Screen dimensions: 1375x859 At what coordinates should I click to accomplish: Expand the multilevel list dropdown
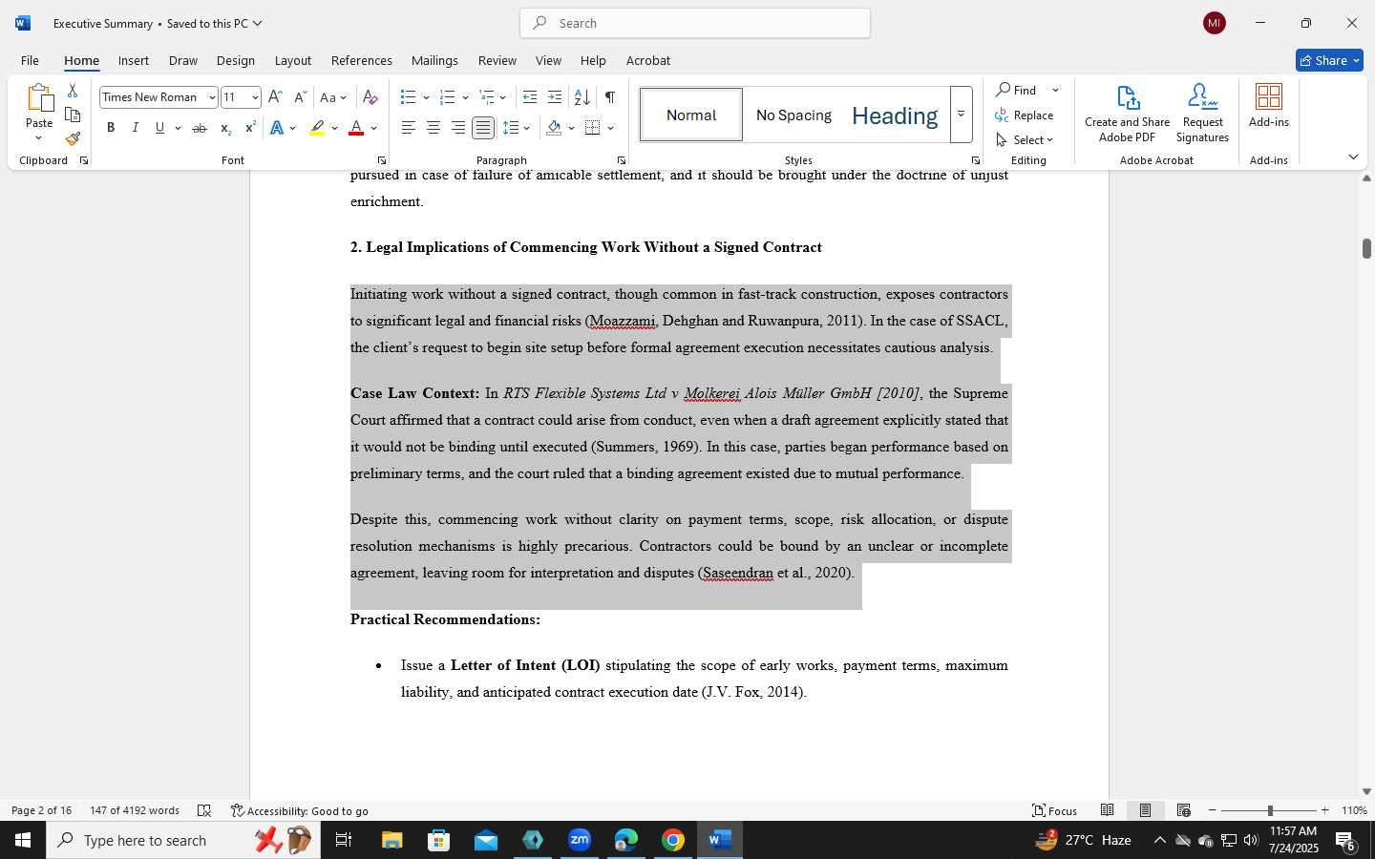pos(503,97)
